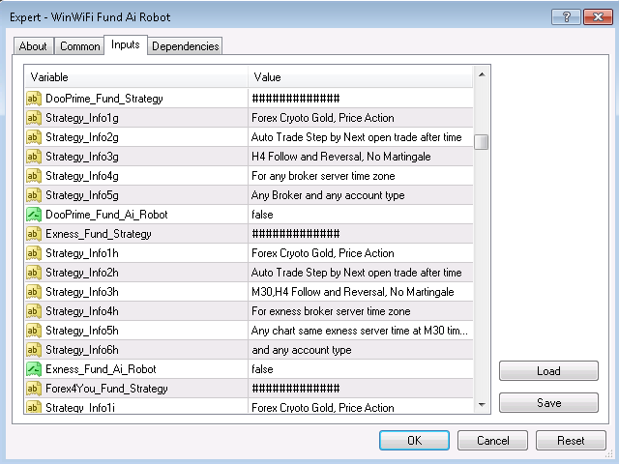Screen dimensions: 619x464
Task: Select the DooPrime_Fund_Ai_Robot variable name
Action: 106,215
